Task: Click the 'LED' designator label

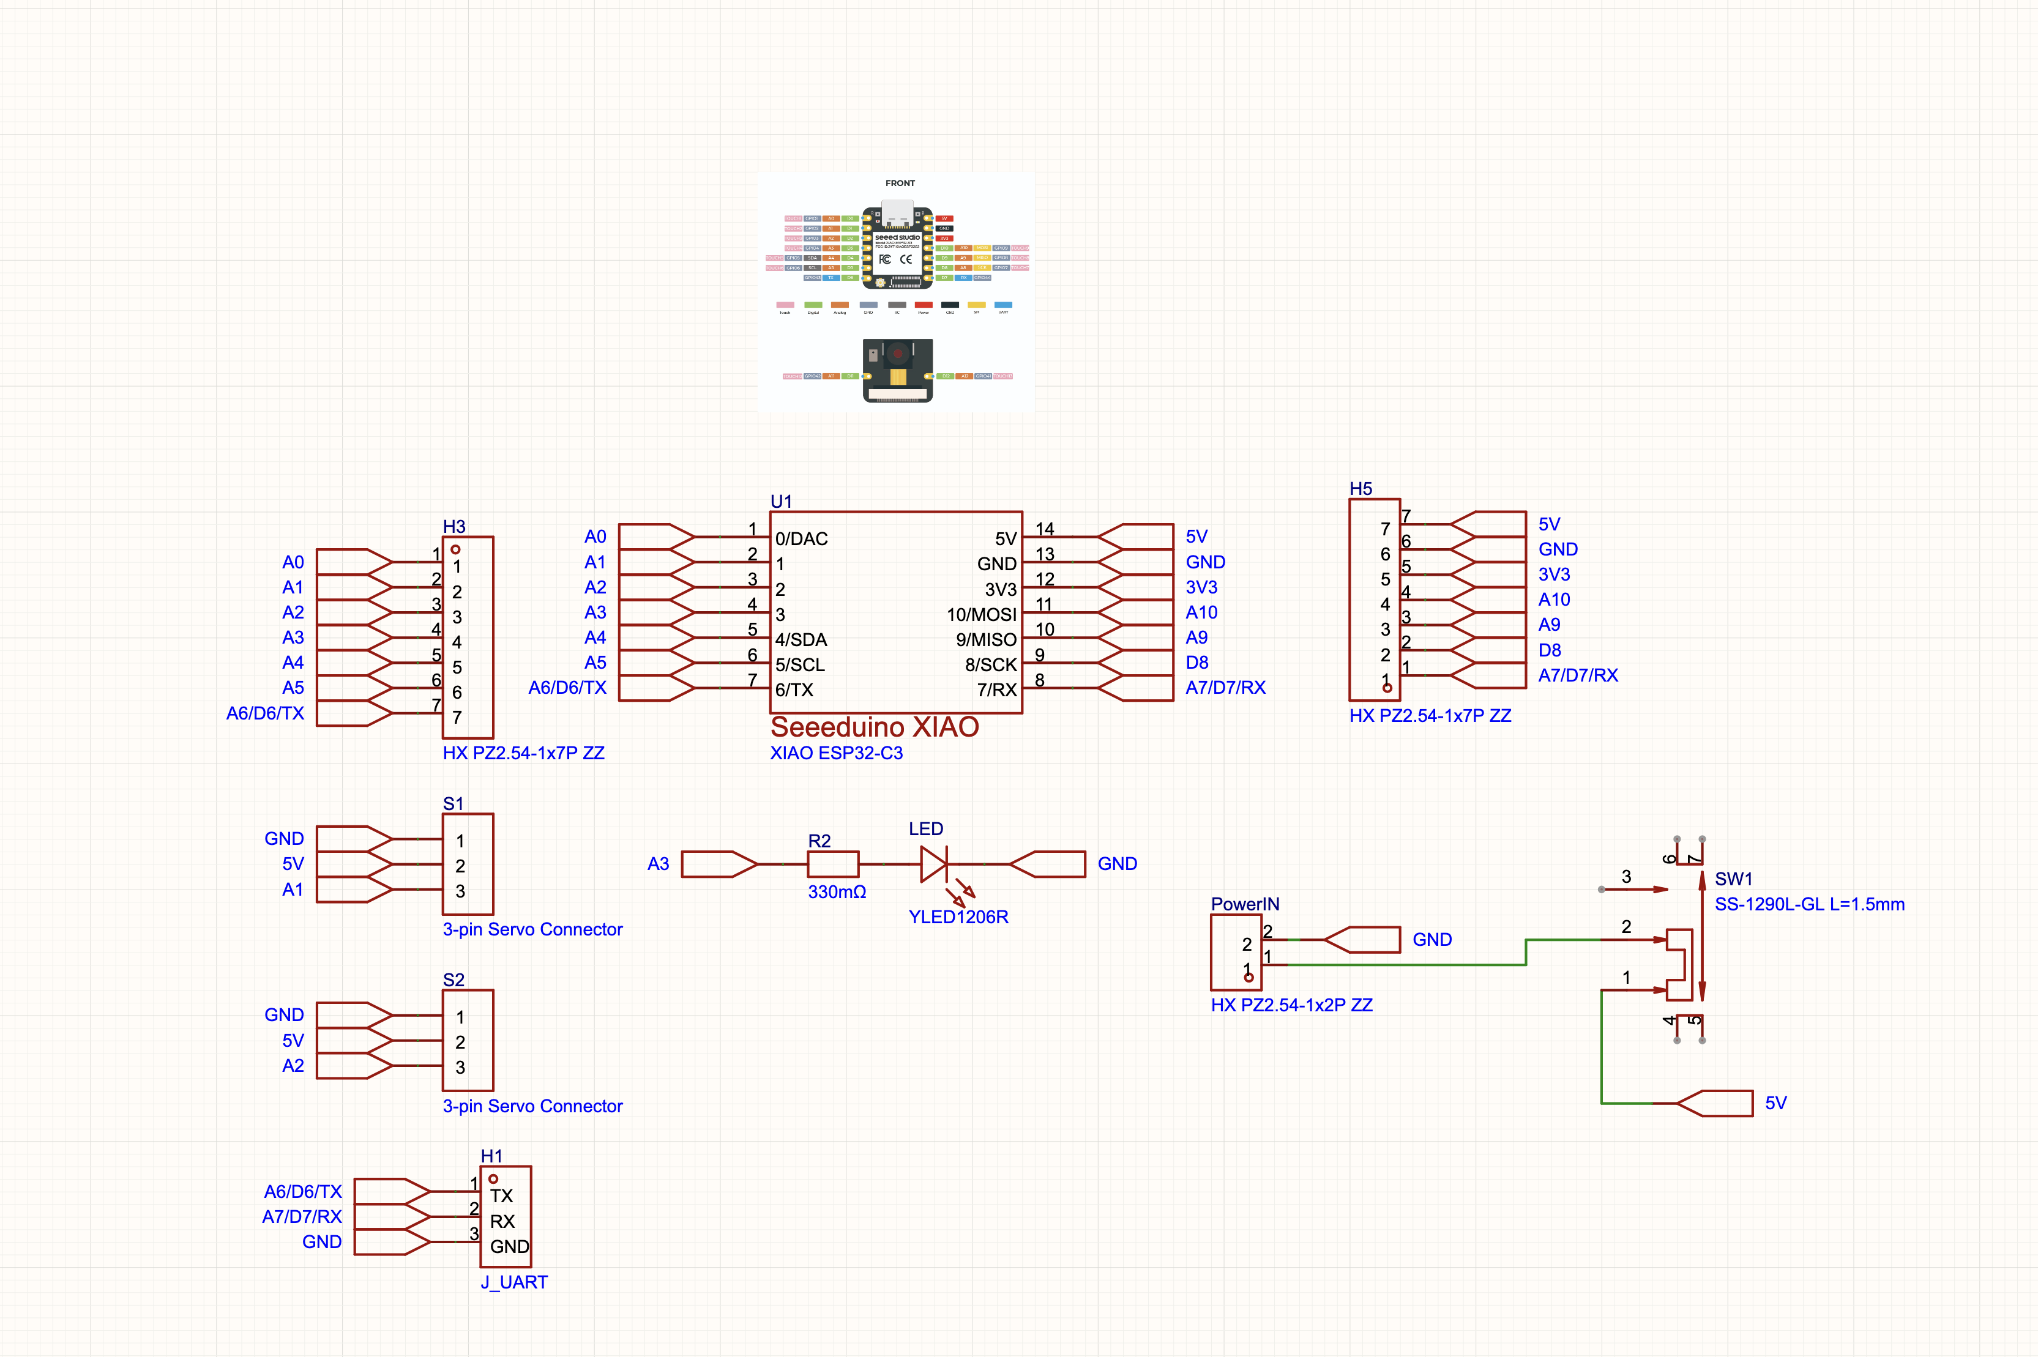Action: point(925,828)
